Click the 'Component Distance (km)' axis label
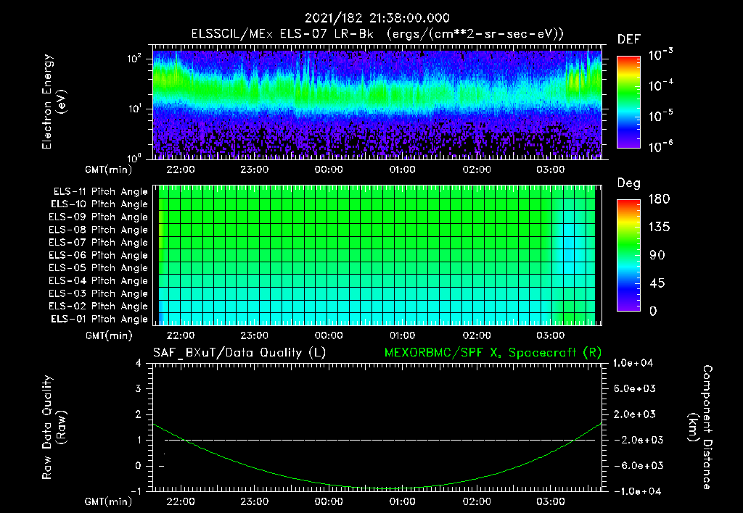 click(700, 427)
